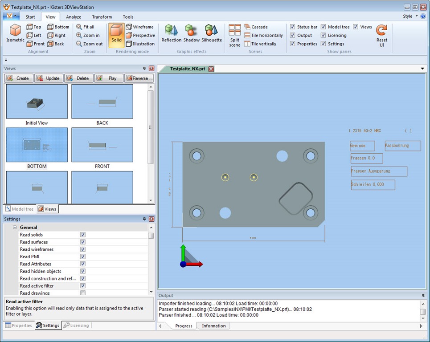Open the Reverse button overflow
Viewport: 430px width, 342px height.
151,78
